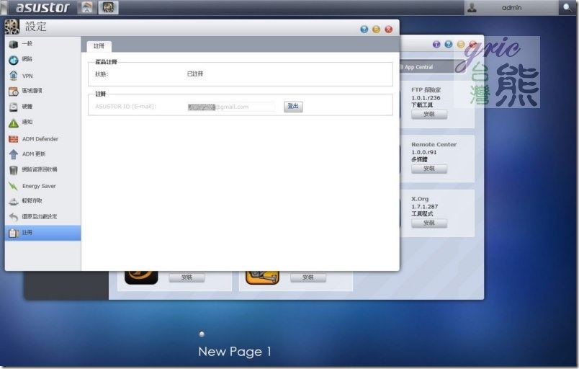Viewport: 579px width, 369px height.
Task: Open the 通知 (Notification) warning-triangle section
Action: point(42,123)
